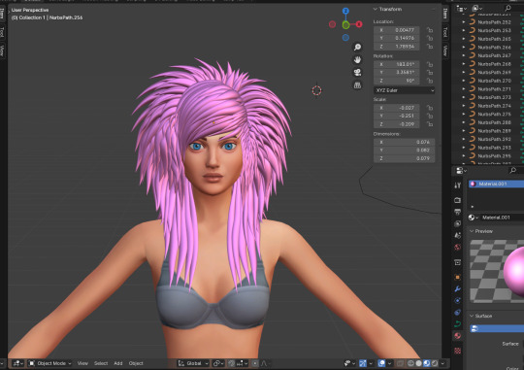Toggle lock on Rotation X
This screenshot has width=524, height=370.
tap(430, 64)
